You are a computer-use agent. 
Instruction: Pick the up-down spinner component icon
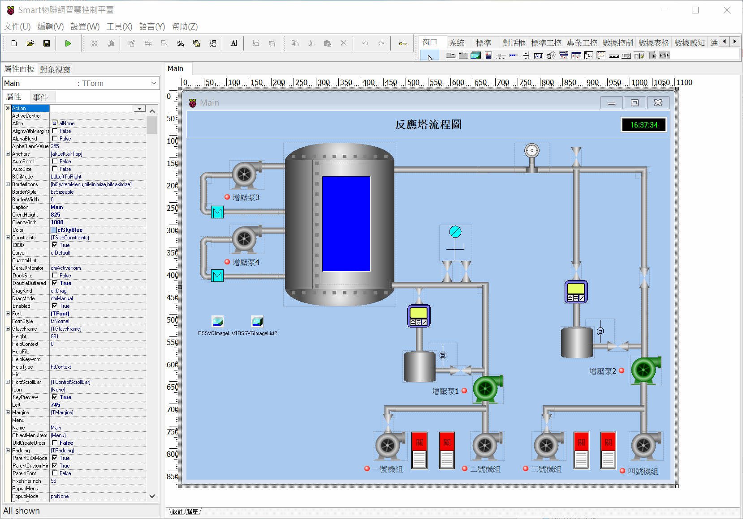526,55
